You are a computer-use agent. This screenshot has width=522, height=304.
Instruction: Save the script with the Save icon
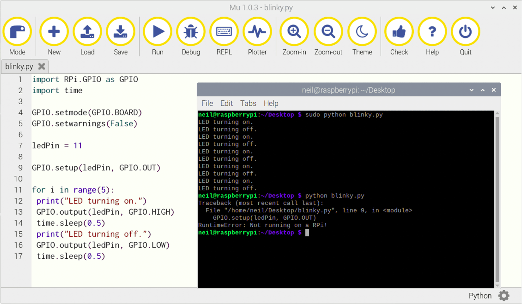pos(121,32)
